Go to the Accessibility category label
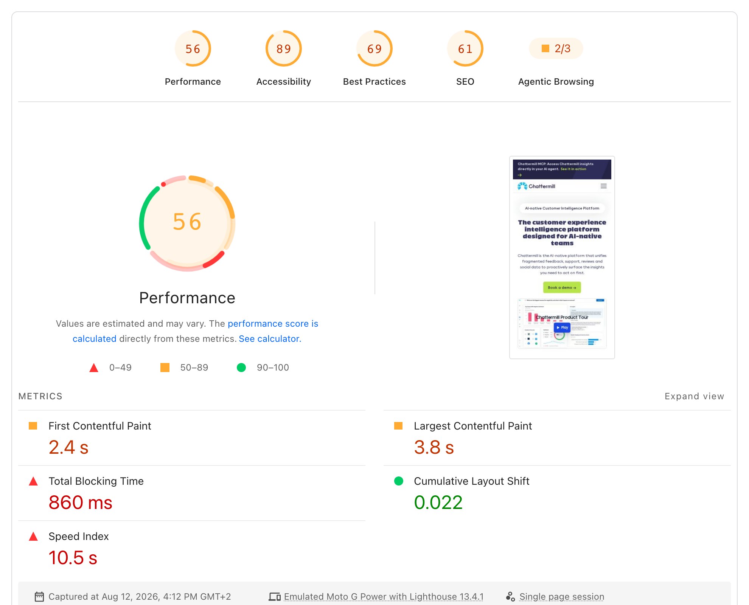This screenshot has width=749, height=605. (283, 82)
